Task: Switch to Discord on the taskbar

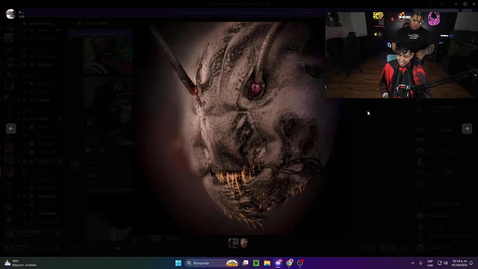Action: pos(278,263)
